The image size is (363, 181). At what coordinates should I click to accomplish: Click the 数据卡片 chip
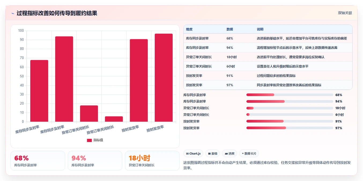(x=249, y=154)
